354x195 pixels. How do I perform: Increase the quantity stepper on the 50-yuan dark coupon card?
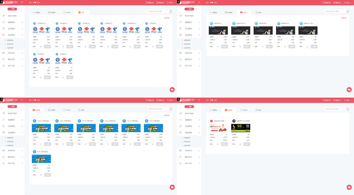(243, 143)
